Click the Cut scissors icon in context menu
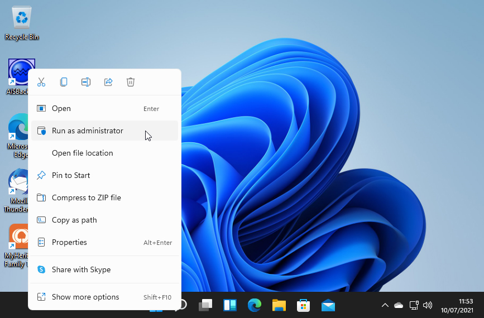 [x=41, y=82]
